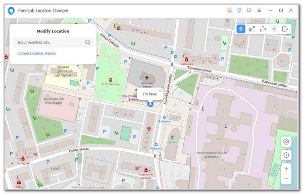This screenshot has width=303, height=194.
Task: Click the register key icon in title bar
Action: [239, 10]
